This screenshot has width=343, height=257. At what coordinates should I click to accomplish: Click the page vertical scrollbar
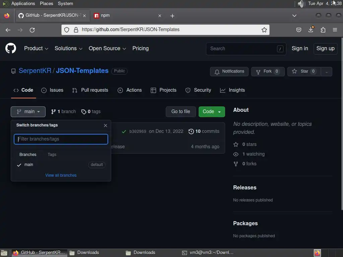click(x=342, y=124)
